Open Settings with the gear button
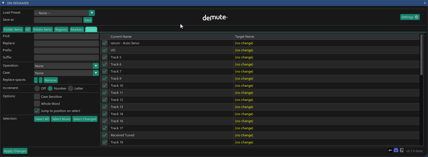Viewport: 428px width, 157px height. point(410,17)
